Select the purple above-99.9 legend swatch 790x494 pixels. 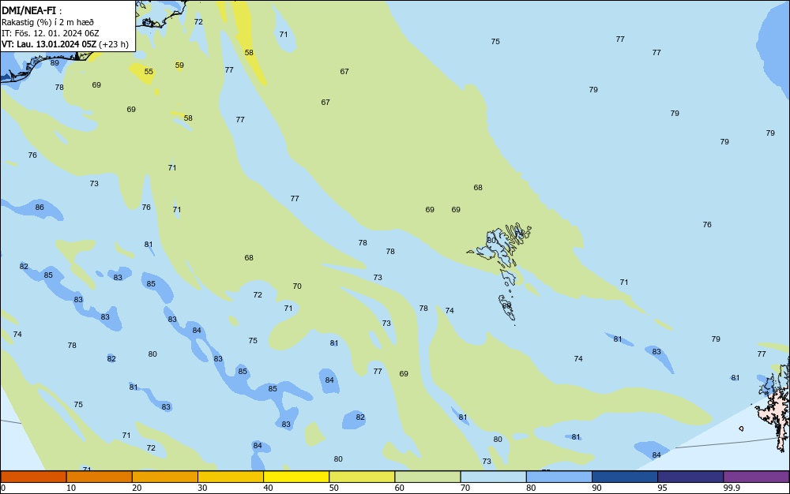756,477
